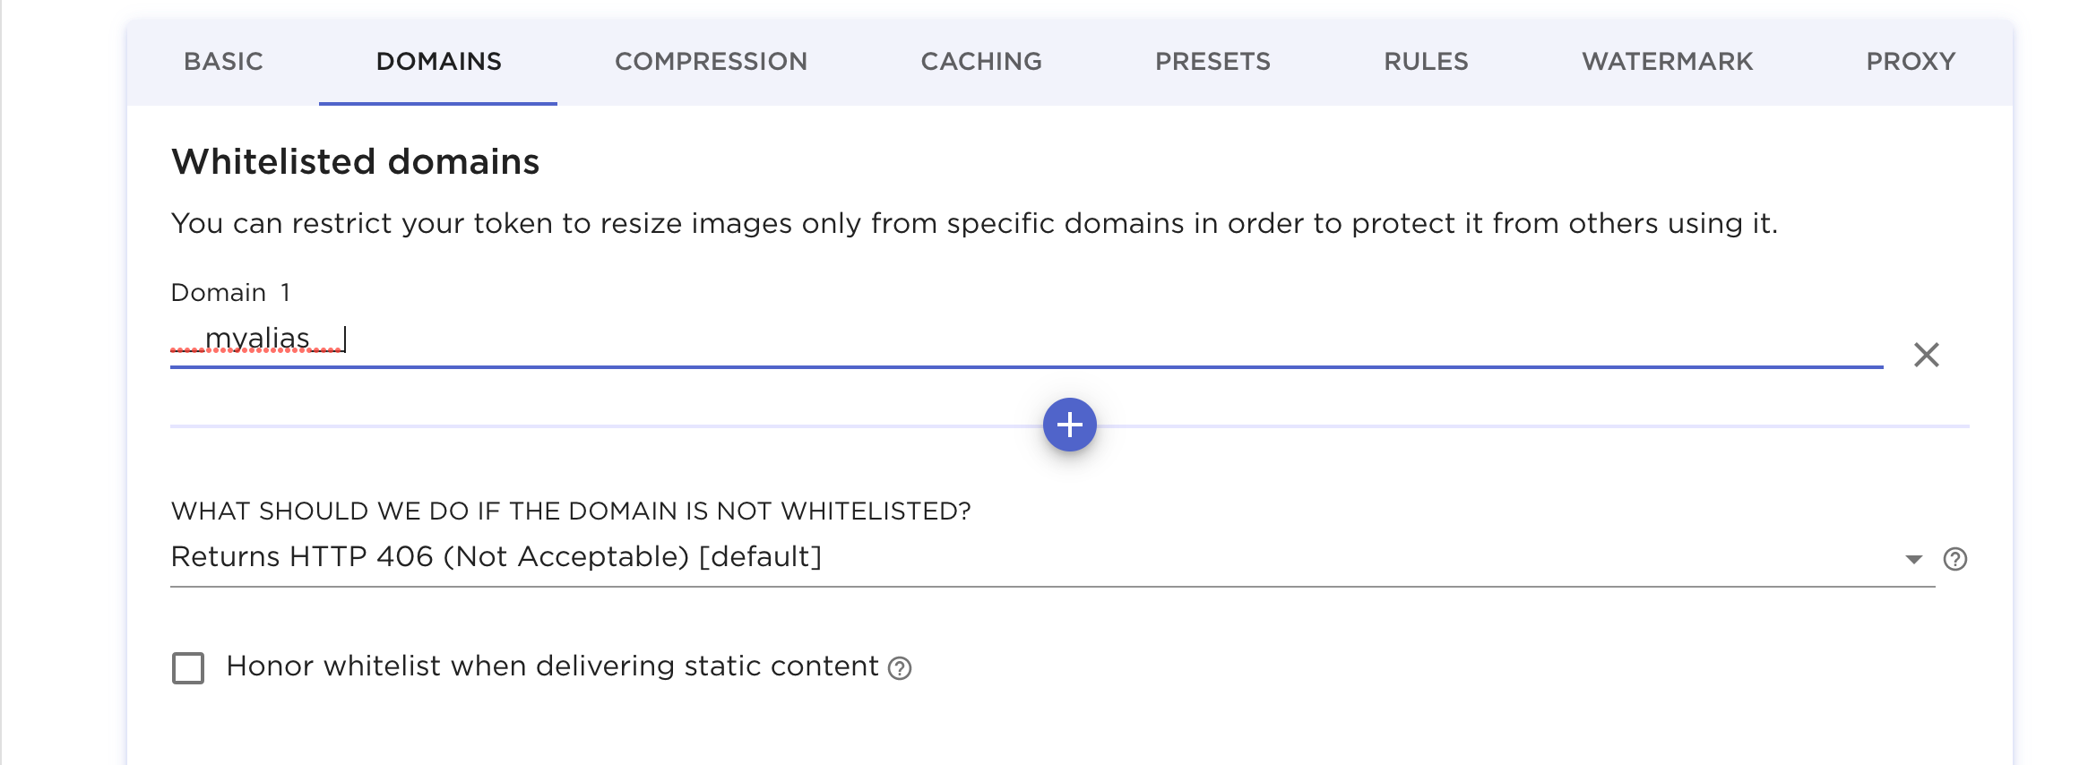Open help icon beside the not-whitelisted dropdown
The image size is (2088, 765).
(x=1954, y=559)
